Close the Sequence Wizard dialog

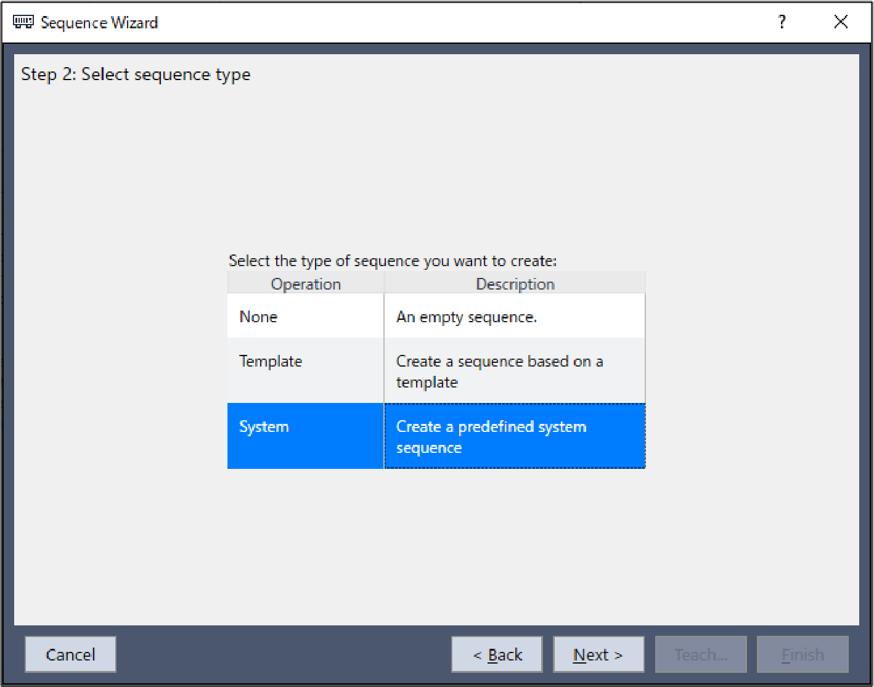click(840, 22)
